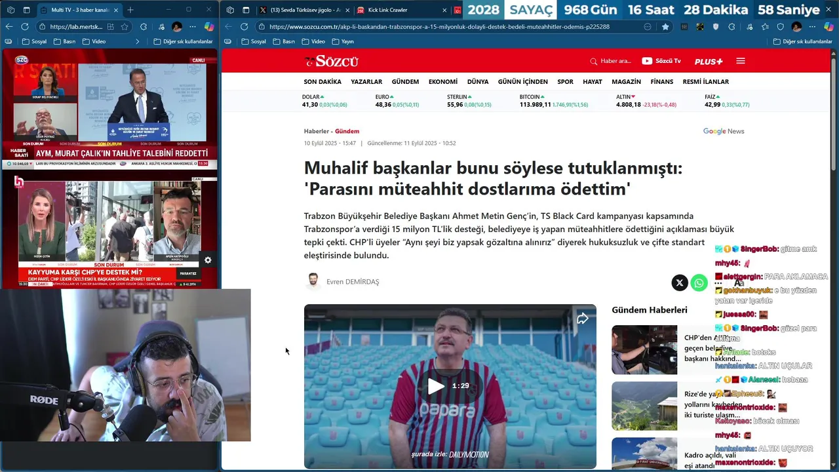Go back in the Multi TV window
Image resolution: width=839 pixels, height=472 pixels.
pyautogui.click(x=9, y=27)
